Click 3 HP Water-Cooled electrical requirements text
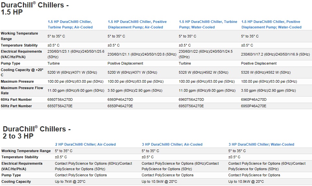Image resolution: width=312 pixels, height=186 pixels. click(x=267, y=166)
